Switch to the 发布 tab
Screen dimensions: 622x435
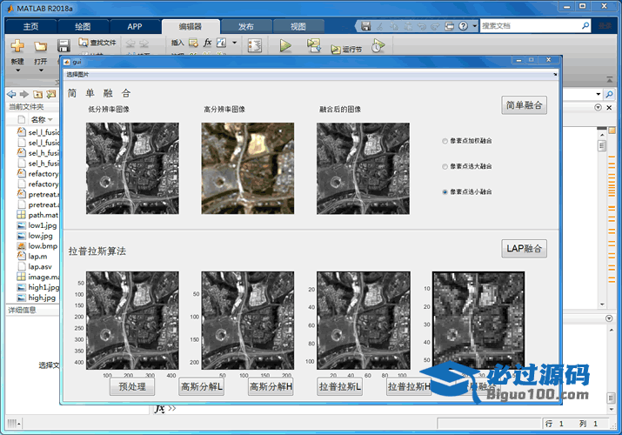click(x=246, y=27)
